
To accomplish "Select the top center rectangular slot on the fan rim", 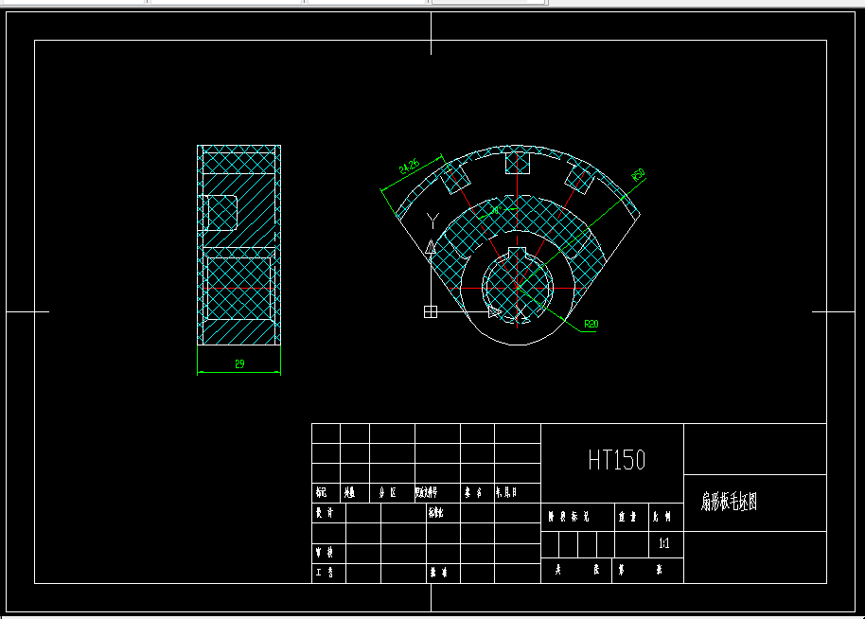I will pos(518,163).
